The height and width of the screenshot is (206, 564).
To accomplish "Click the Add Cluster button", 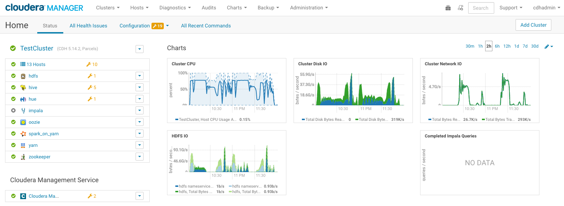I will click(x=533, y=25).
